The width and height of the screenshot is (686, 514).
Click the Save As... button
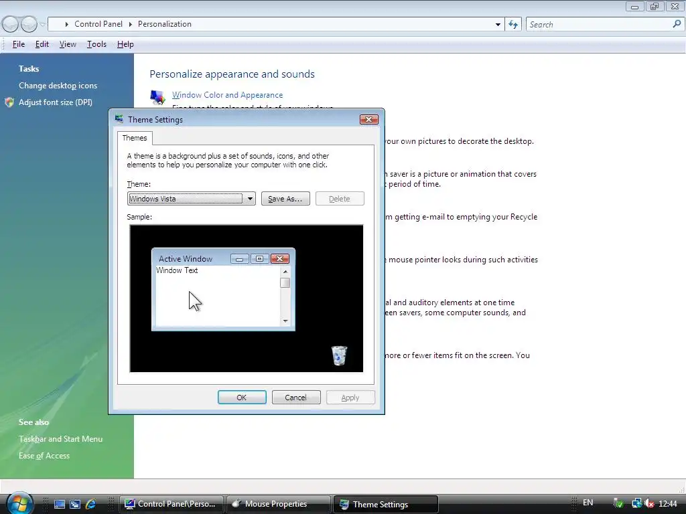click(285, 198)
